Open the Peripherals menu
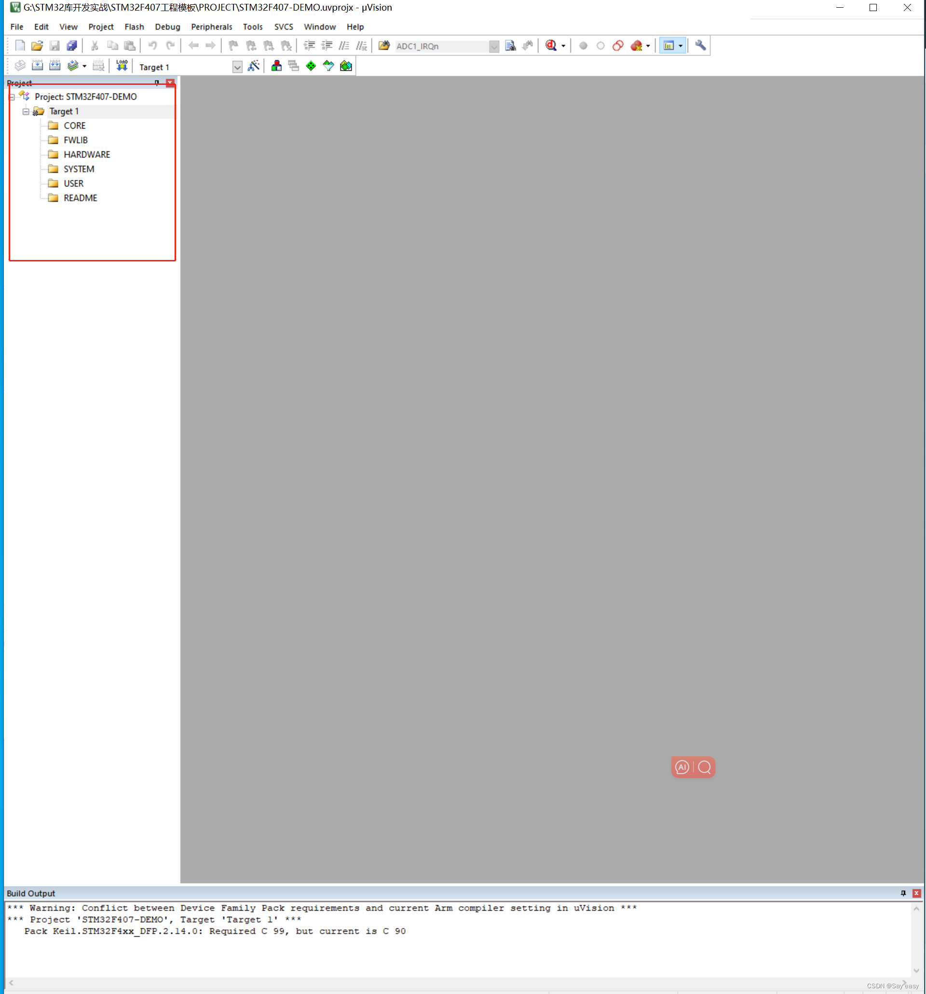The width and height of the screenshot is (926, 994). pos(212,27)
